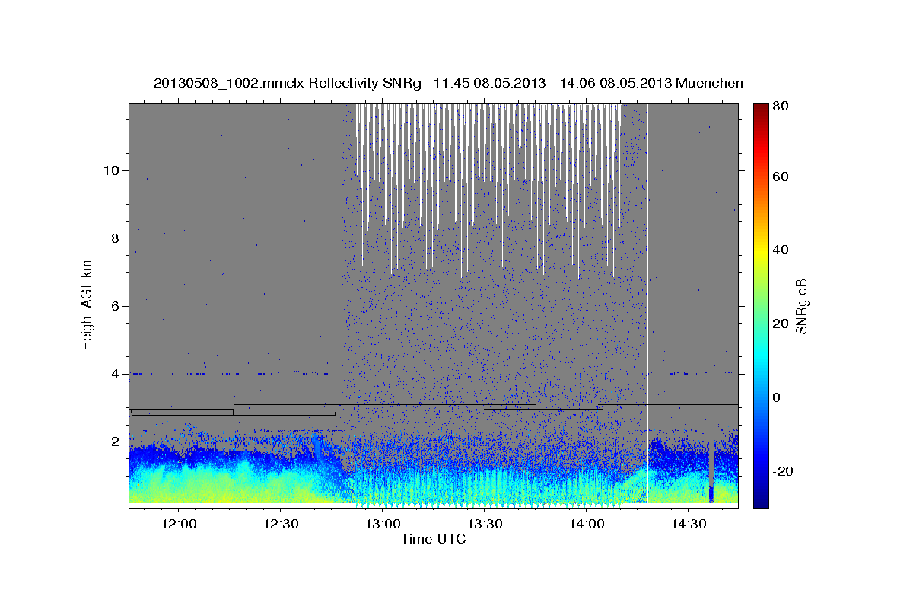Click the colorbar value -20

click(x=781, y=471)
